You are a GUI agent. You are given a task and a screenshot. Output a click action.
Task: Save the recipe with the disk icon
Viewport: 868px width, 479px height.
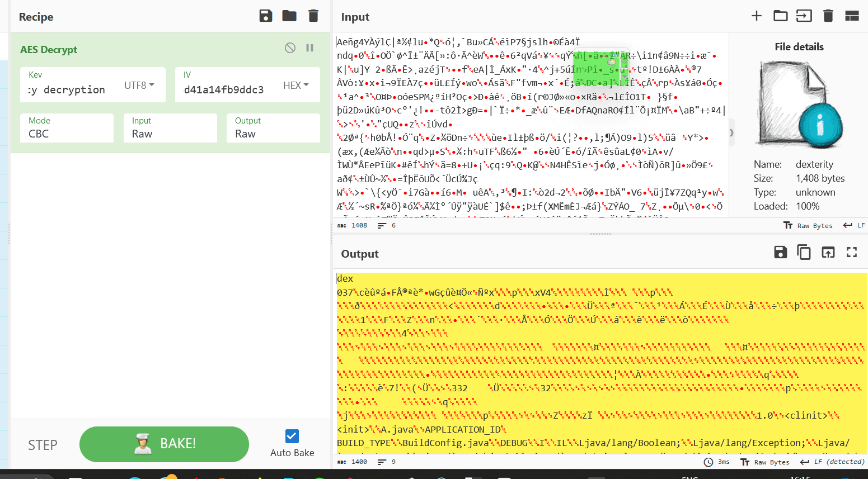[266, 16]
